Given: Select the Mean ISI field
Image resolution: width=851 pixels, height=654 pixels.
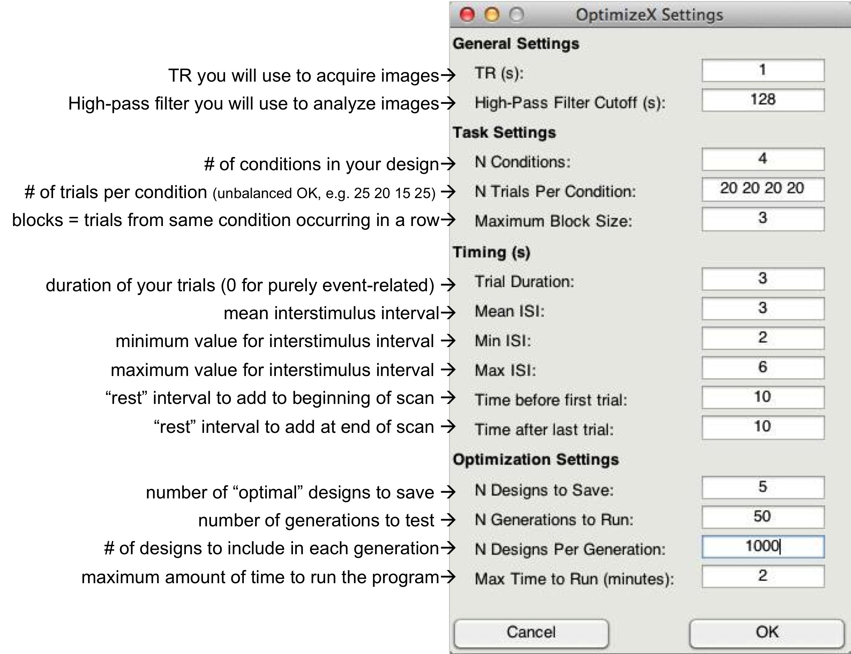Looking at the screenshot, I should point(763,308).
